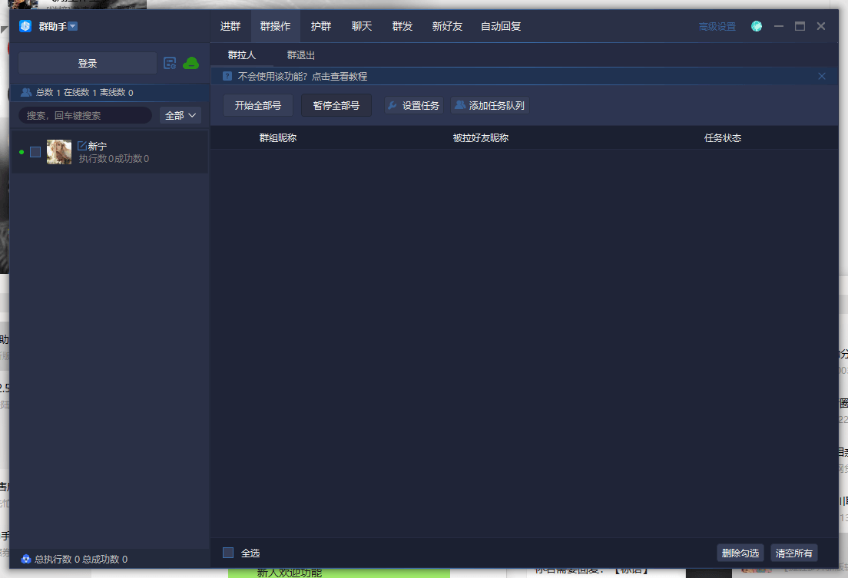The image size is (848, 578).
Task: Click the edit icon next to 新宁
Action: pyautogui.click(x=82, y=146)
